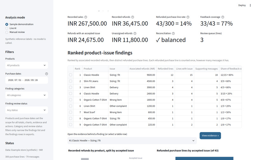The height and width of the screenshot is (160, 256).
Task: Click the 4/6 = 67% share cell
Action: (230, 100)
